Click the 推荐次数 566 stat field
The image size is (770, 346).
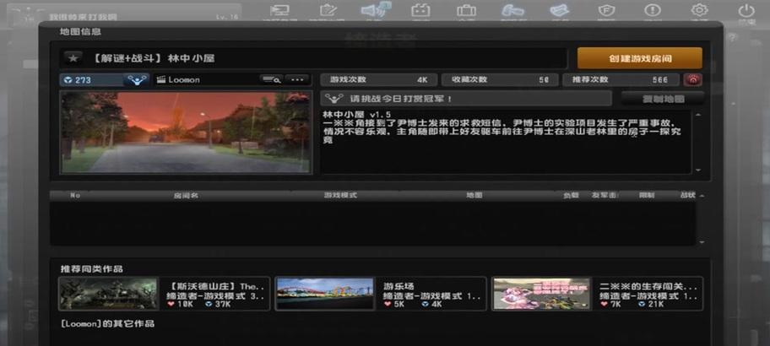point(621,80)
